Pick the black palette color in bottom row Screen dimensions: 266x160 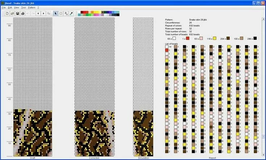(118, 15)
